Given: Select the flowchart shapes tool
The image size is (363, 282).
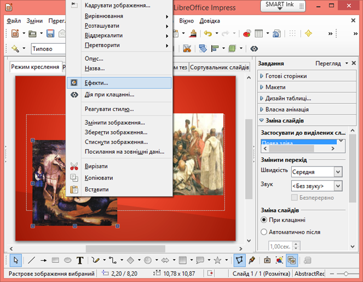Looking at the screenshot, I should (183, 260).
